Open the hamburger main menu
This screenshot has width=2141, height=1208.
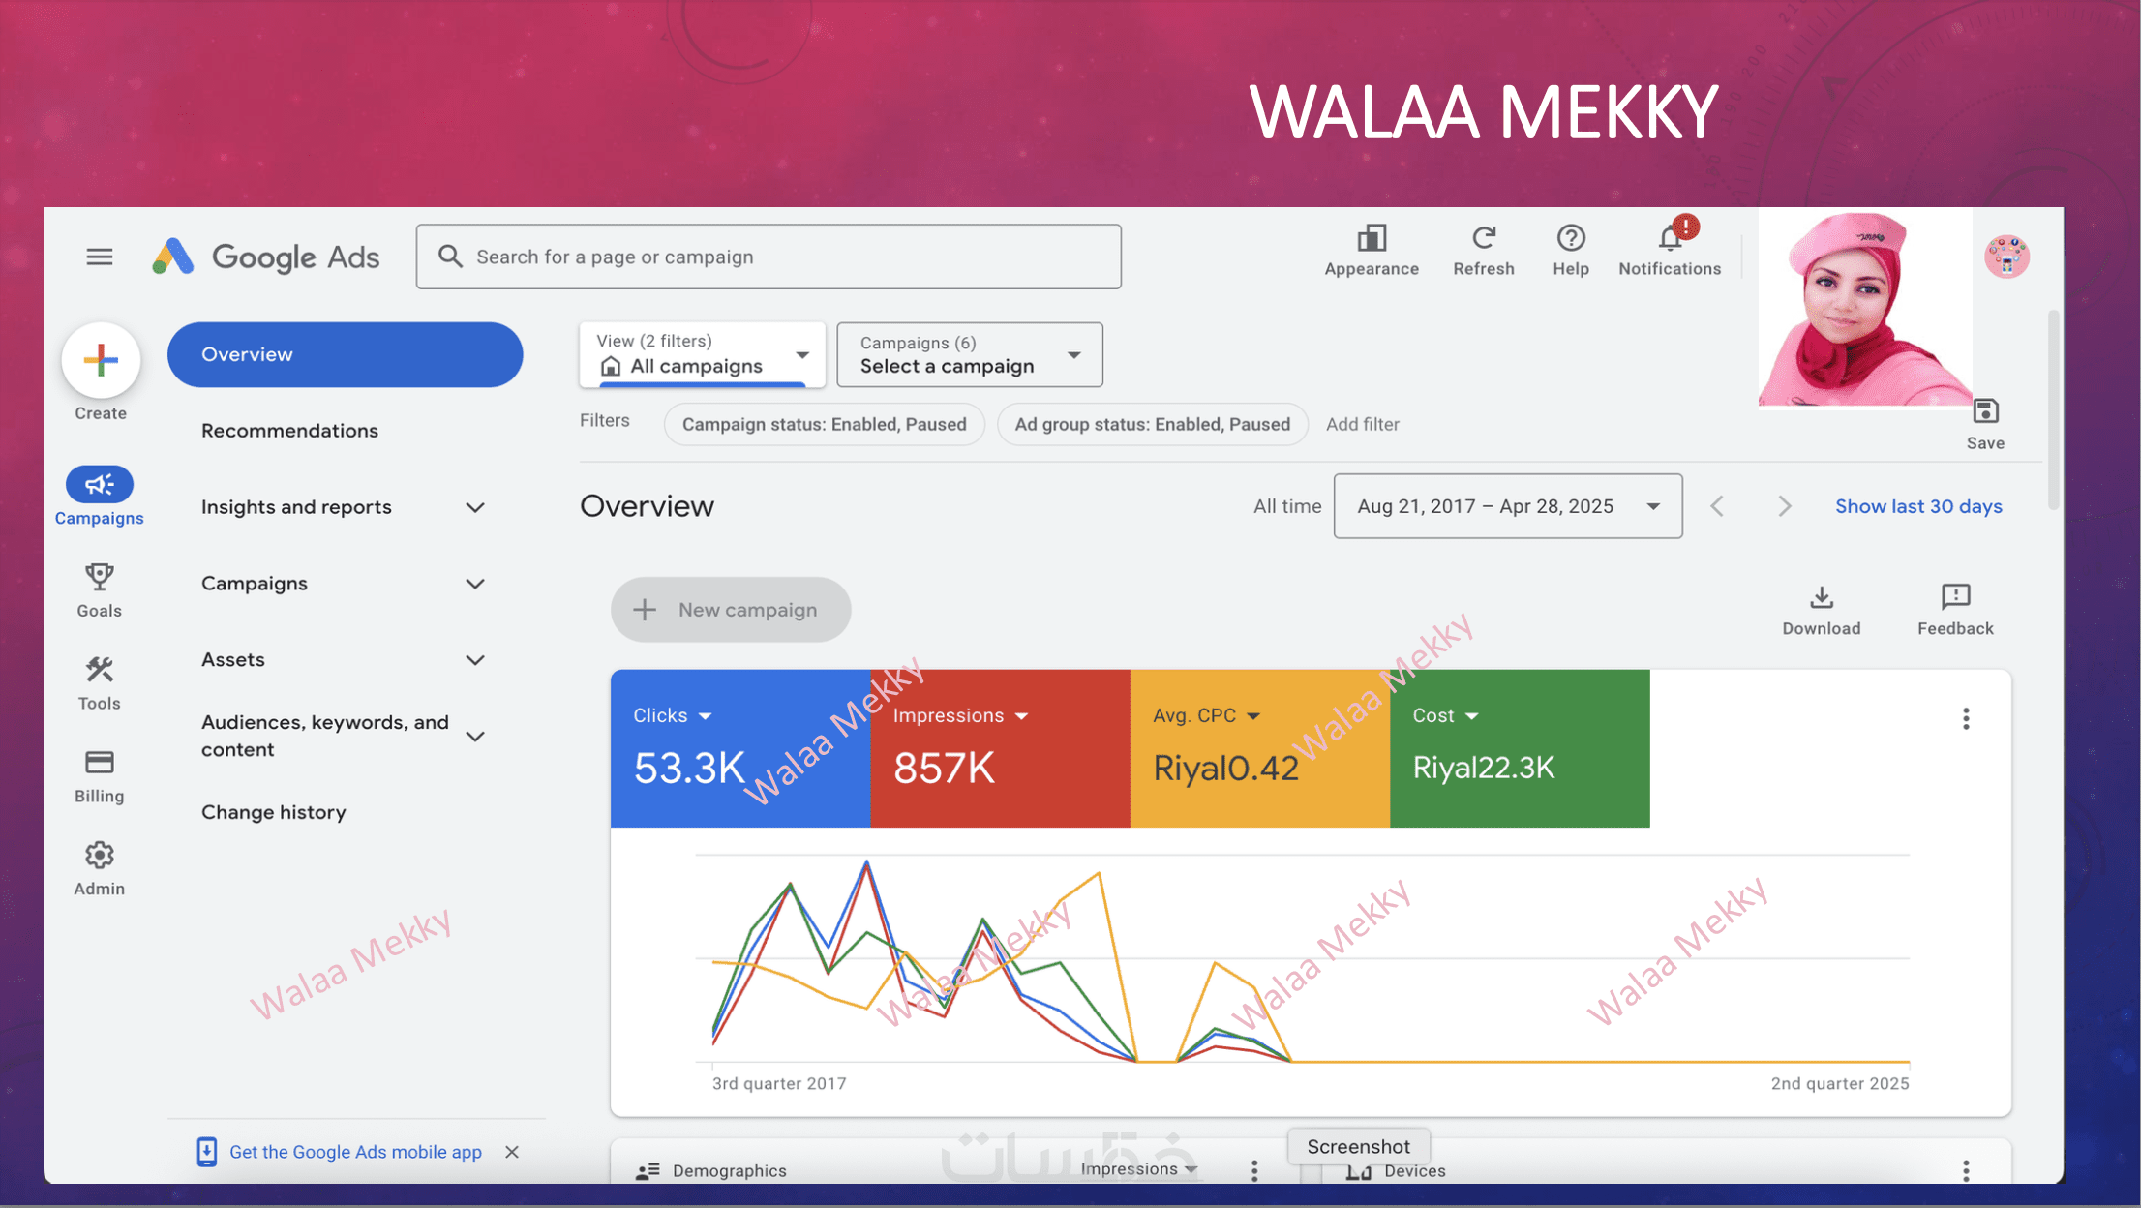click(x=99, y=257)
